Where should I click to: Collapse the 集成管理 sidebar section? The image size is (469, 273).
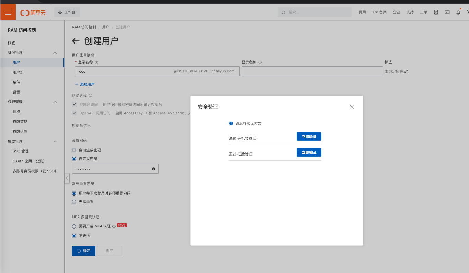55,141
